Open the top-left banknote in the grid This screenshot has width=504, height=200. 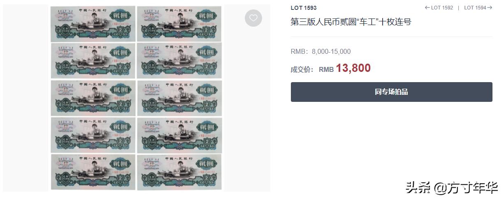[93, 24]
